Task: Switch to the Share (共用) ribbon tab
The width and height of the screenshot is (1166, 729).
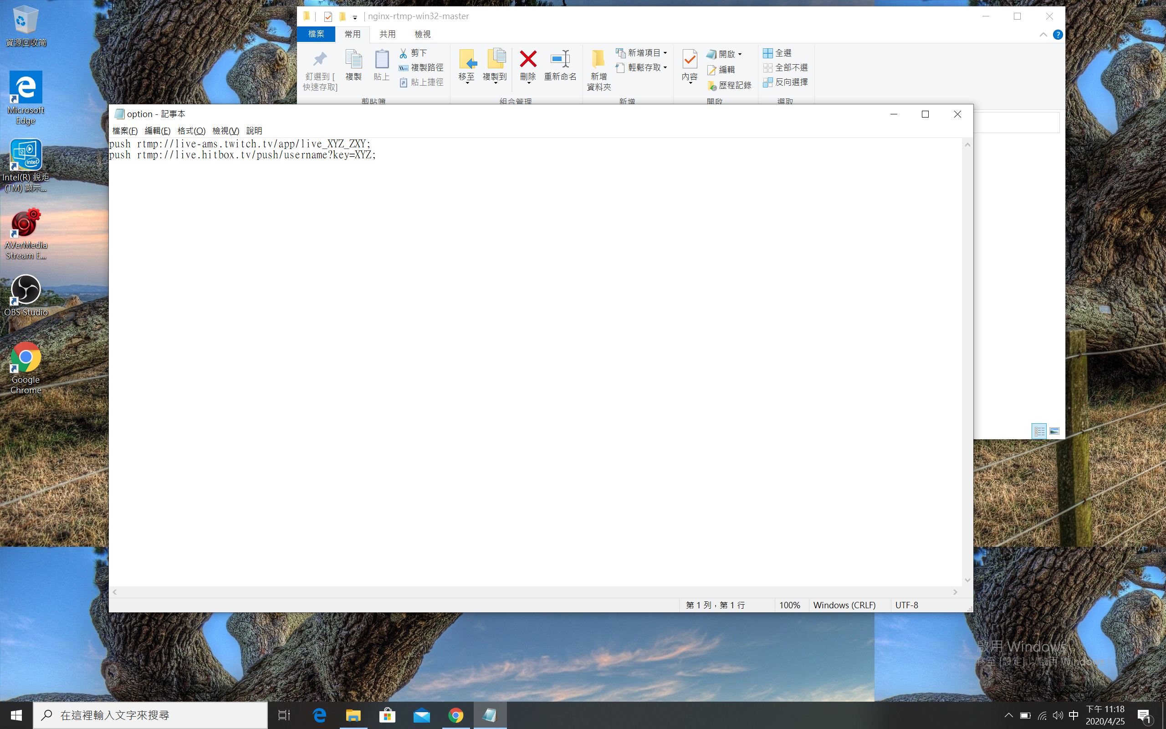Action: 388,34
